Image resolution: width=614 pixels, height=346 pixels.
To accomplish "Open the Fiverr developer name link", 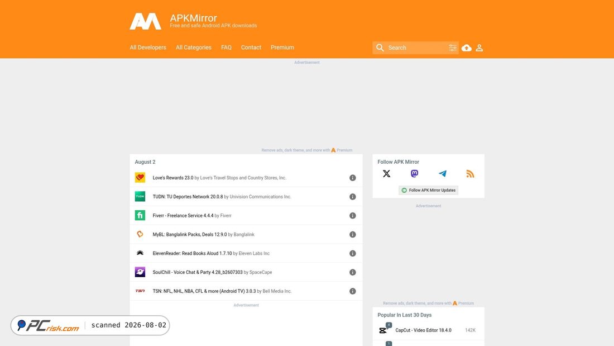I will click(226, 215).
